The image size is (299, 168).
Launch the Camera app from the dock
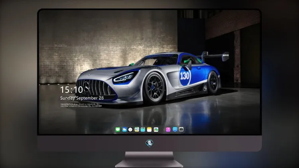pyautogui.click(x=181, y=129)
